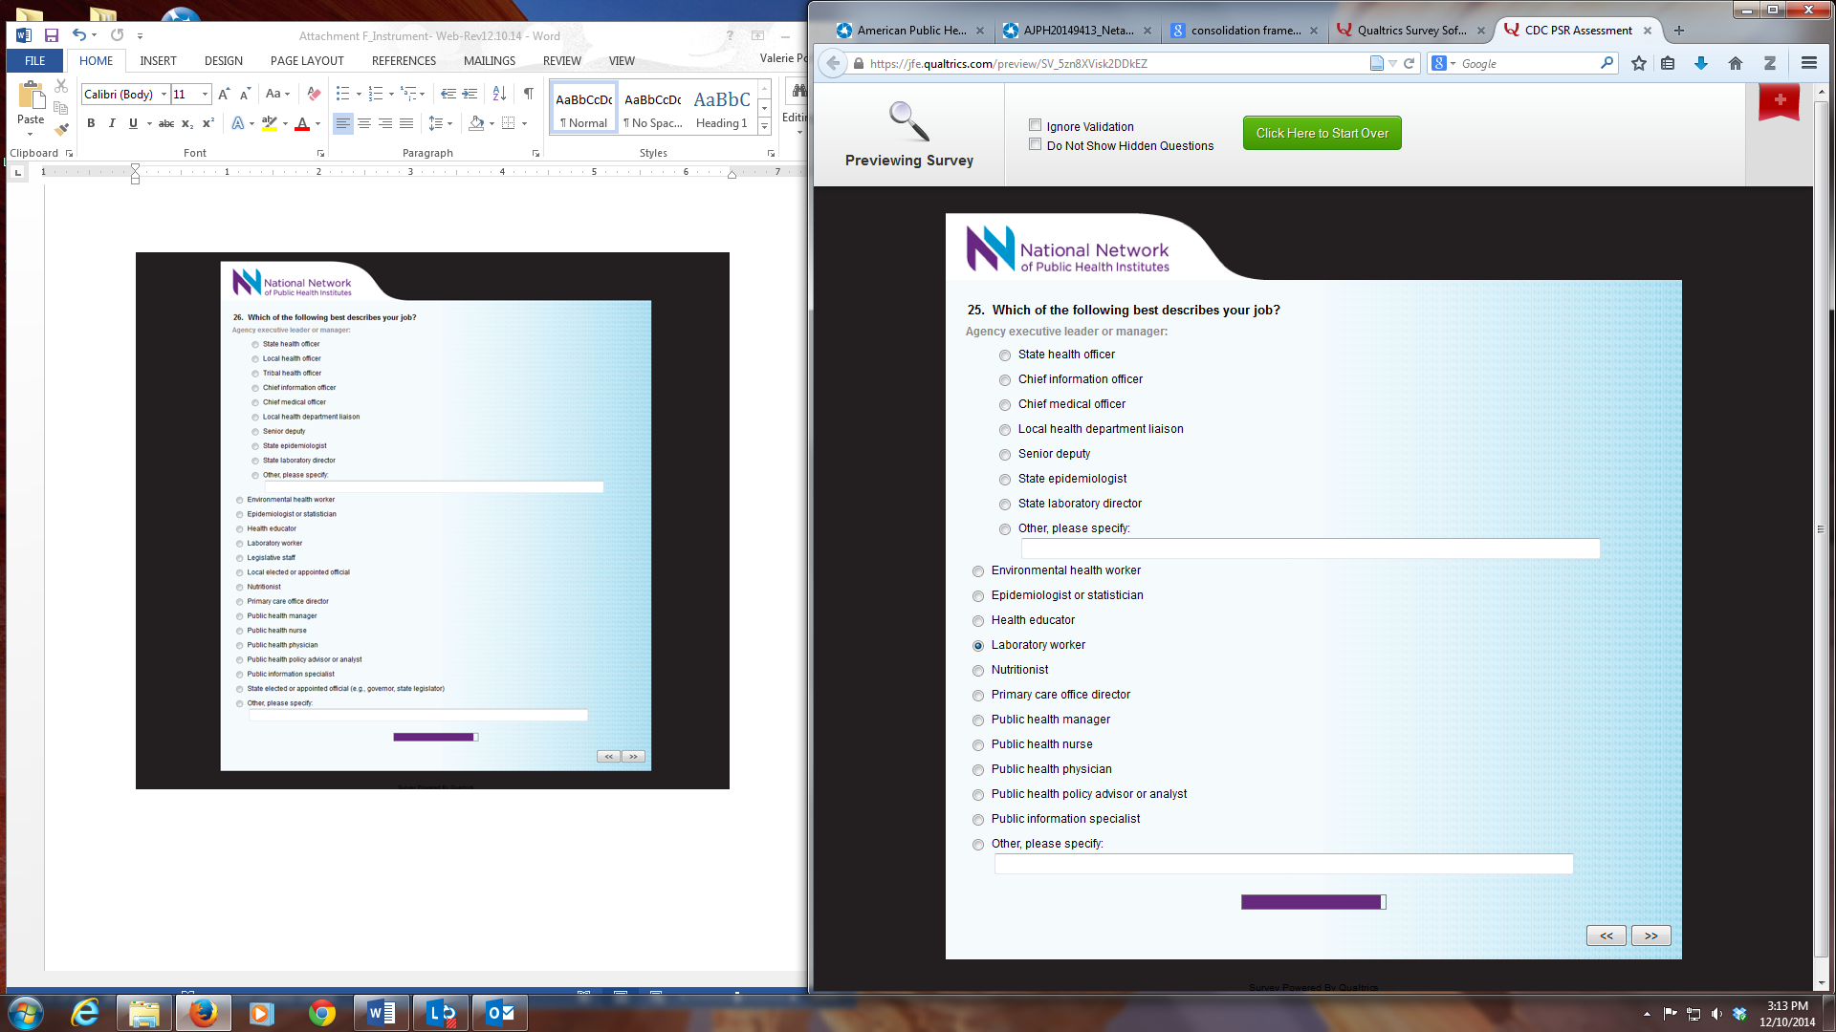Click the Bold formatting icon
Image resolution: width=1836 pixels, height=1032 pixels.
[x=91, y=123]
